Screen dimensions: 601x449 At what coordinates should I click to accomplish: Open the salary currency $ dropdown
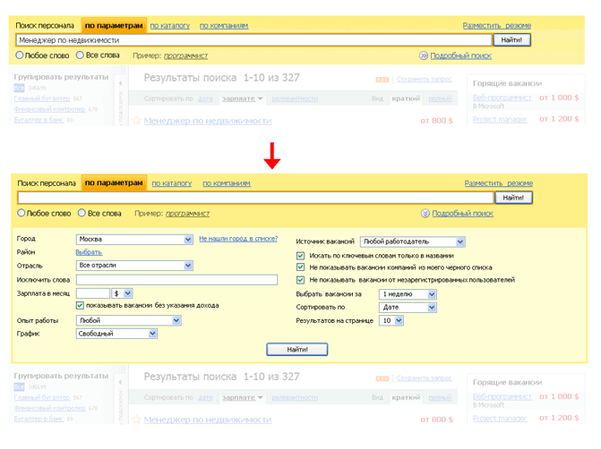point(122,293)
